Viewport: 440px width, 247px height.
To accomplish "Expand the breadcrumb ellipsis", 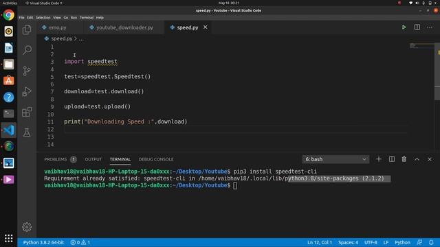I will [81, 39].
